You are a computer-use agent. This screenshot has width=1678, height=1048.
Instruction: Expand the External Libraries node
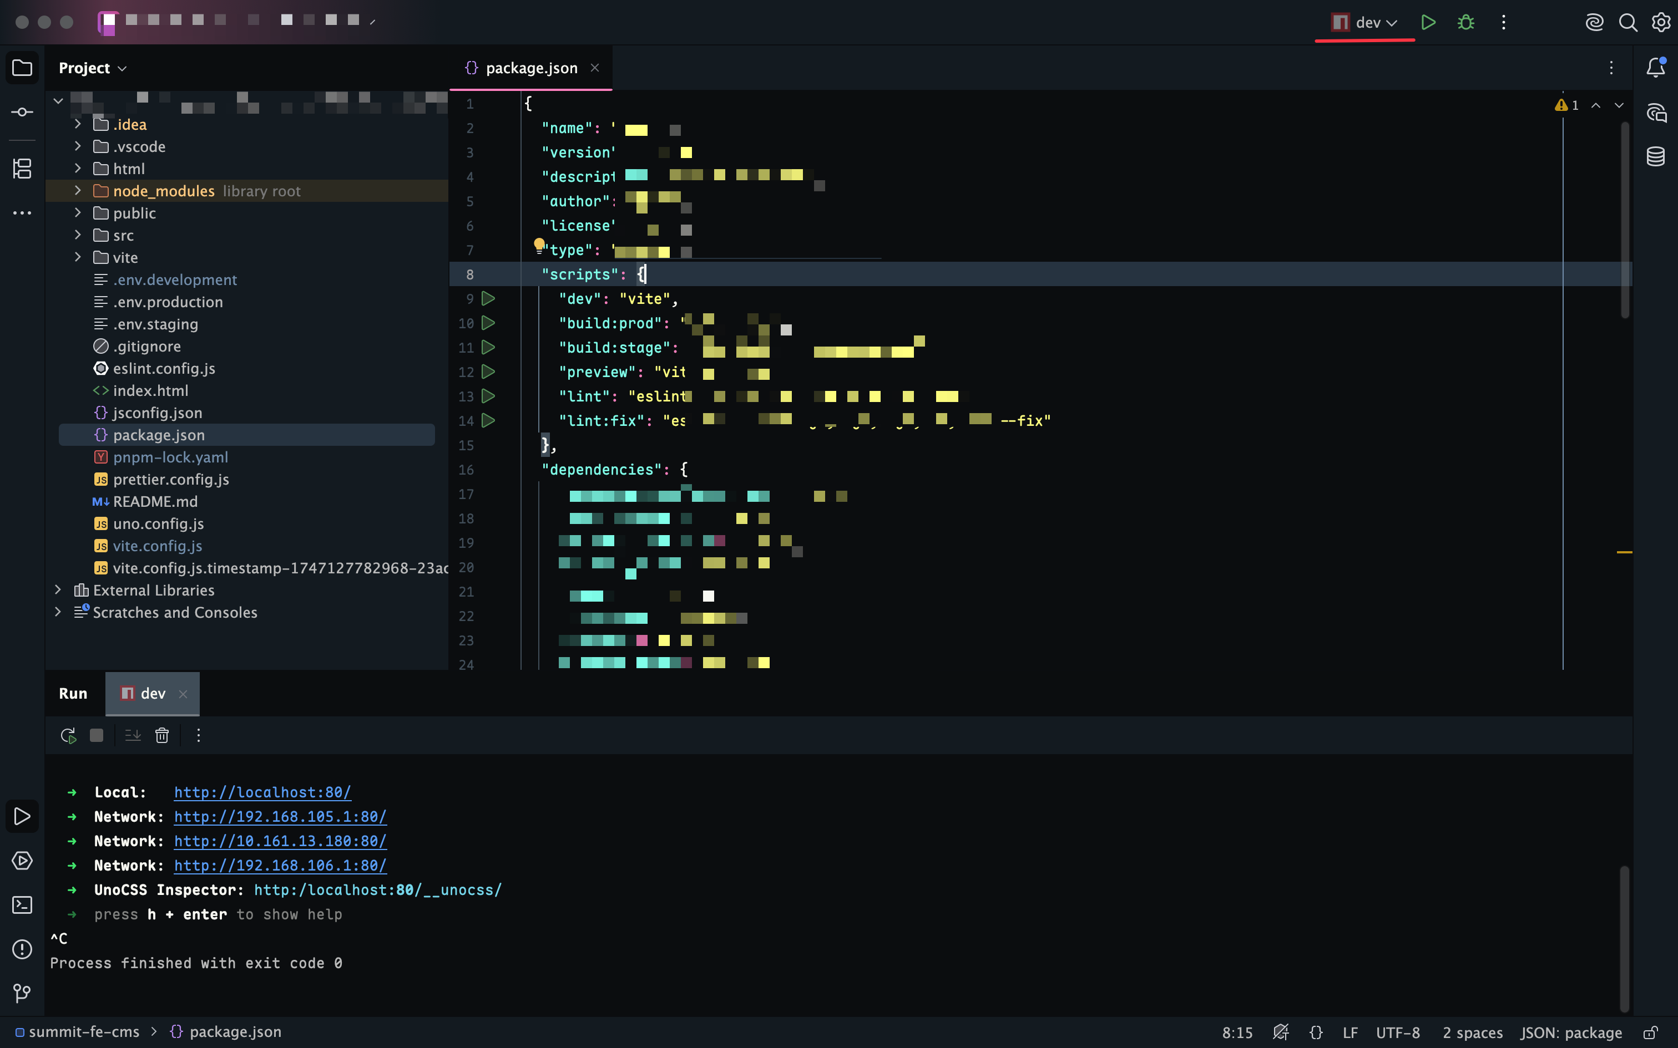(58, 590)
